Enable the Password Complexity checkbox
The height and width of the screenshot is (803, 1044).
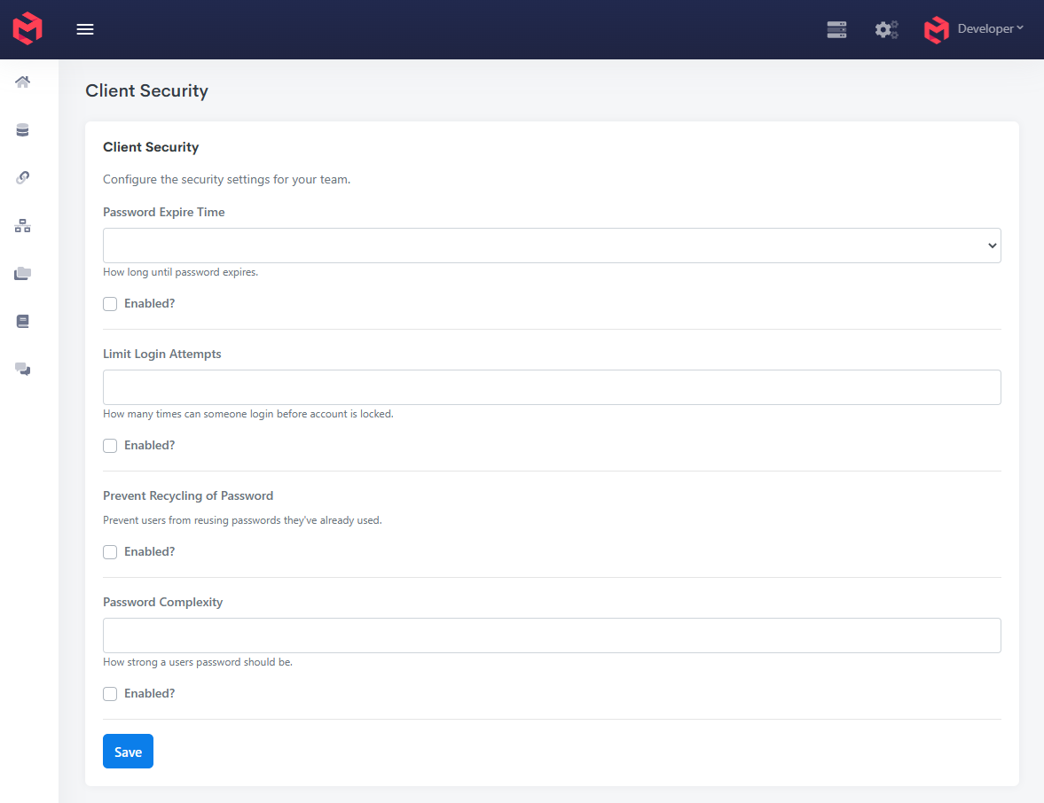coord(110,693)
